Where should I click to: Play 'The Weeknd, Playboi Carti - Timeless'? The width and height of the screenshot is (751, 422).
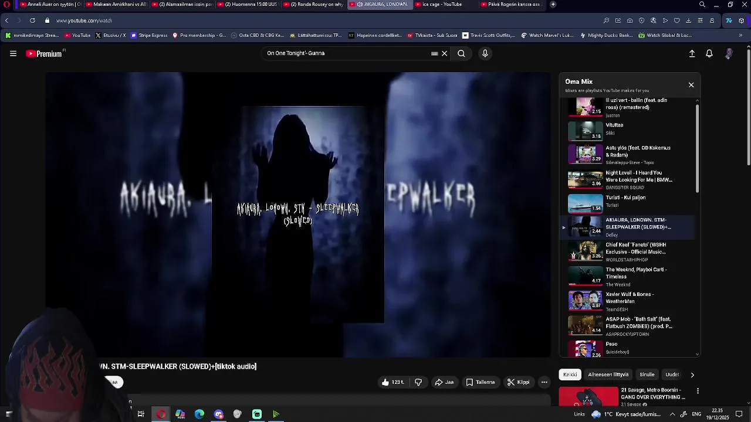[x=627, y=276]
